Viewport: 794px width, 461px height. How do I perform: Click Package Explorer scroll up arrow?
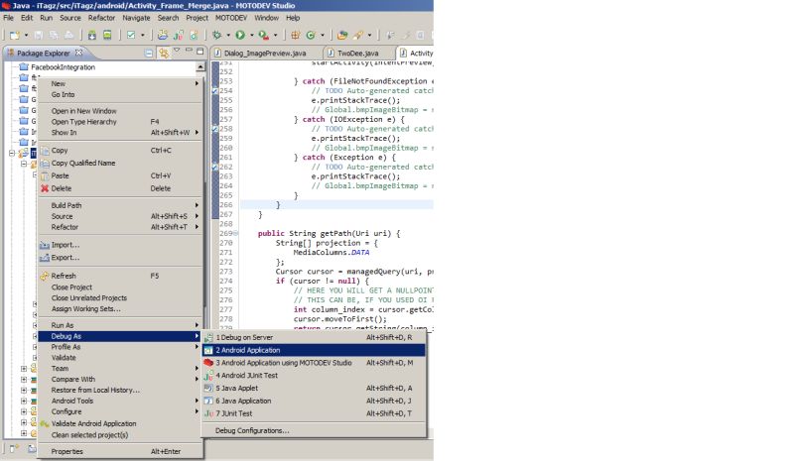click(x=200, y=66)
